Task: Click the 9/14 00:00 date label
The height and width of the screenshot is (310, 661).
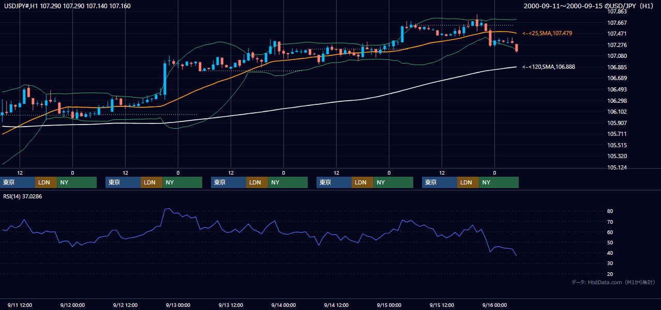Action: pyautogui.click(x=283, y=305)
